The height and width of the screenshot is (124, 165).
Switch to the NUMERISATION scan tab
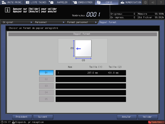pos(130,2)
